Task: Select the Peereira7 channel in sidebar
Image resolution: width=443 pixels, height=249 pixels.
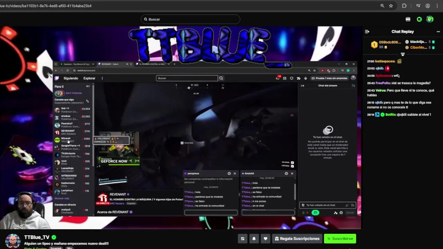Action: pos(72,125)
